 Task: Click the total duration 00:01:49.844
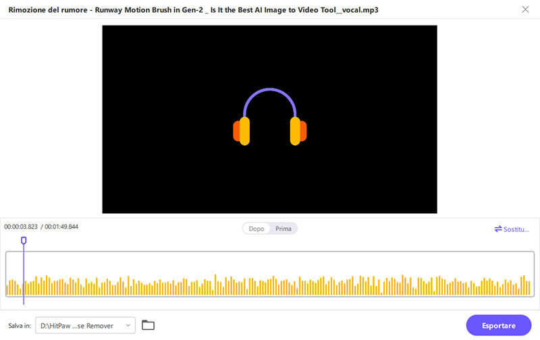click(61, 227)
